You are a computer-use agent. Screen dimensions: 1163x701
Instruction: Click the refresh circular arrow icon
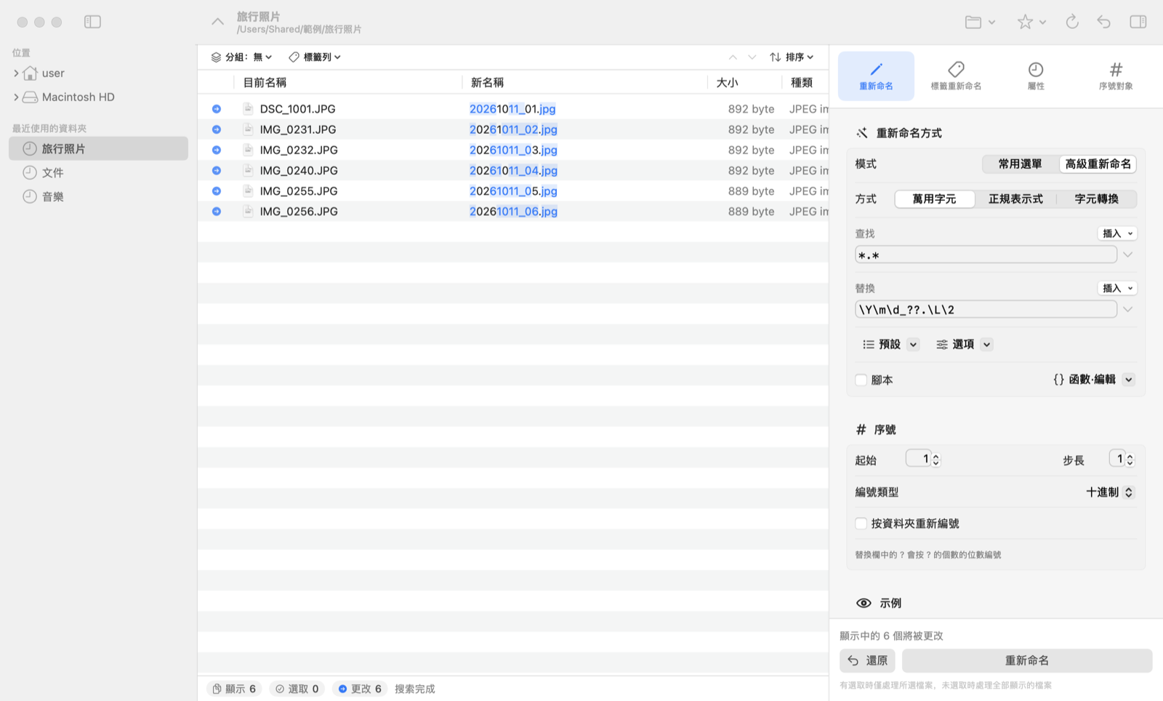(x=1072, y=22)
